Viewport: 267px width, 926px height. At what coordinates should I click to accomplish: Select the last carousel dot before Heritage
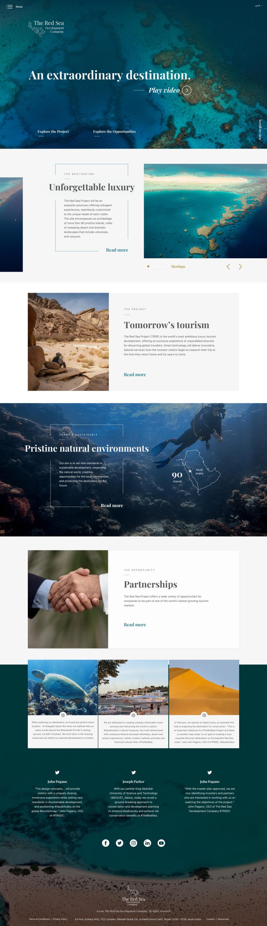point(167,266)
